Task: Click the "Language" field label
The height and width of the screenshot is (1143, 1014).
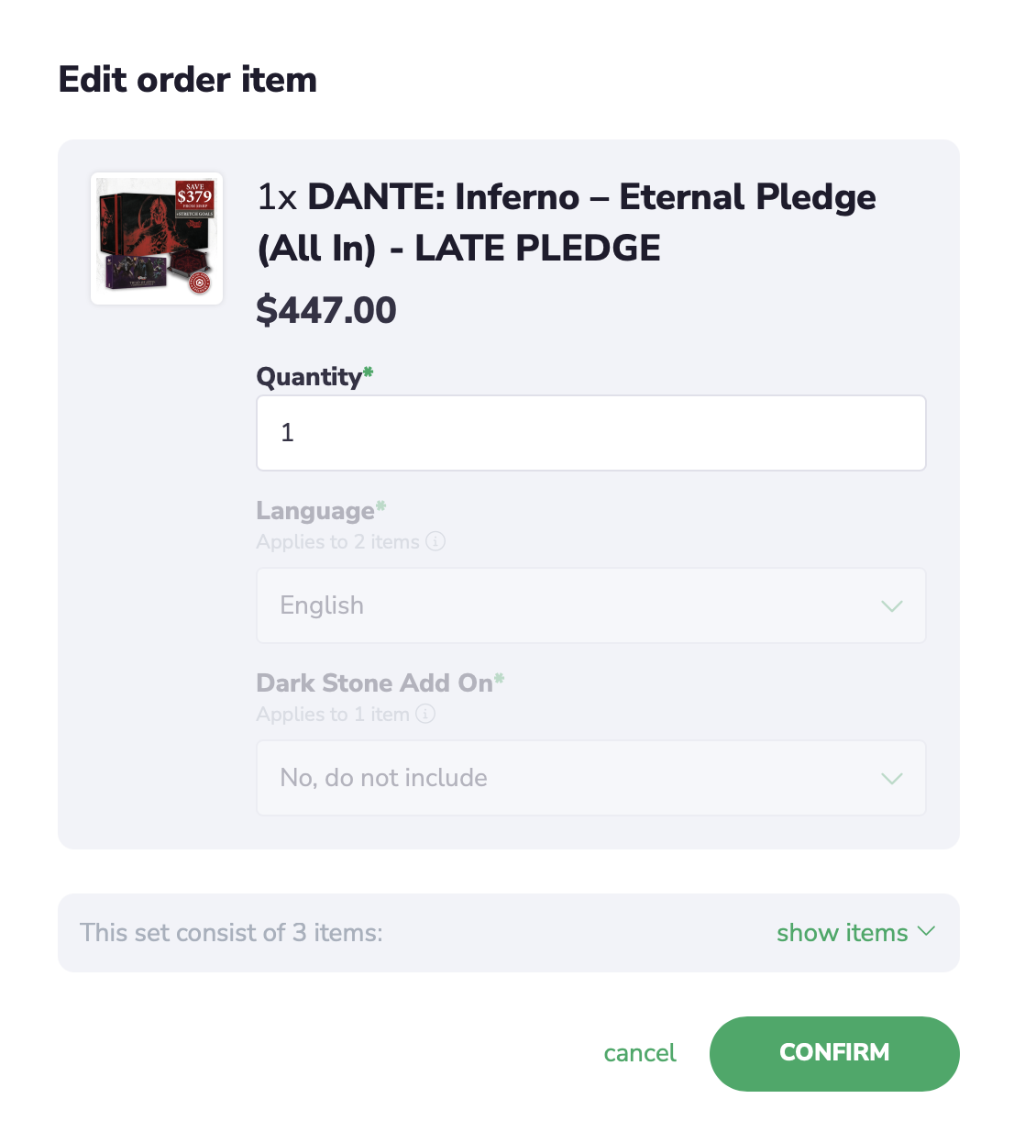Action: tap(315, 510)
